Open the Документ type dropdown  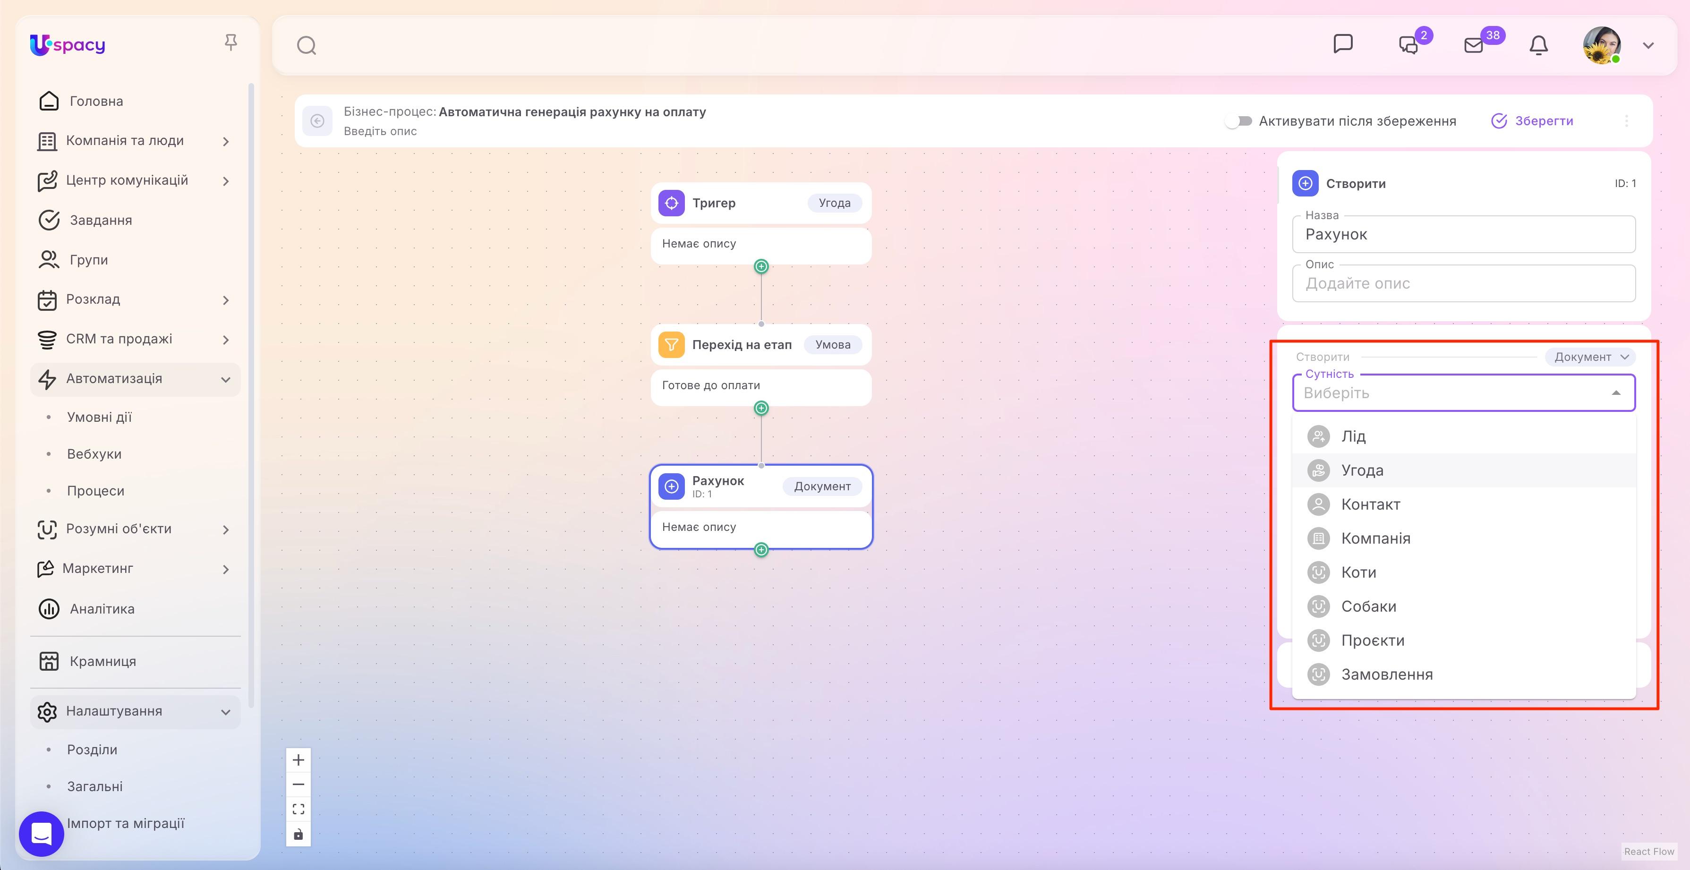click(x=1590, y=357)
